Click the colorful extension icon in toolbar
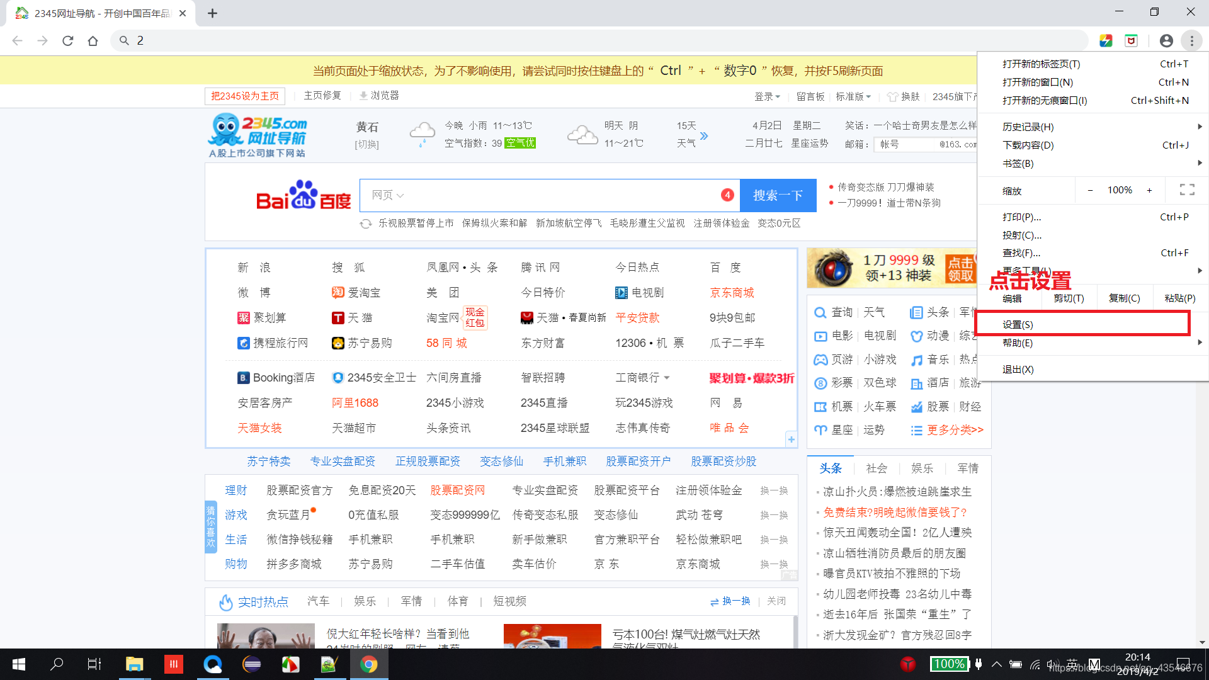 coord(1106,41)
